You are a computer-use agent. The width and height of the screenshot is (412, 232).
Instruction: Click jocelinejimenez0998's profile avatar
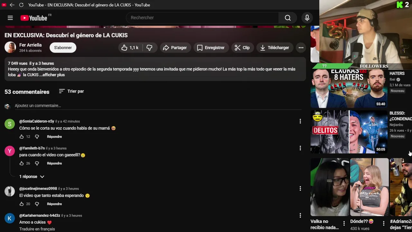[x=10, y=191]
